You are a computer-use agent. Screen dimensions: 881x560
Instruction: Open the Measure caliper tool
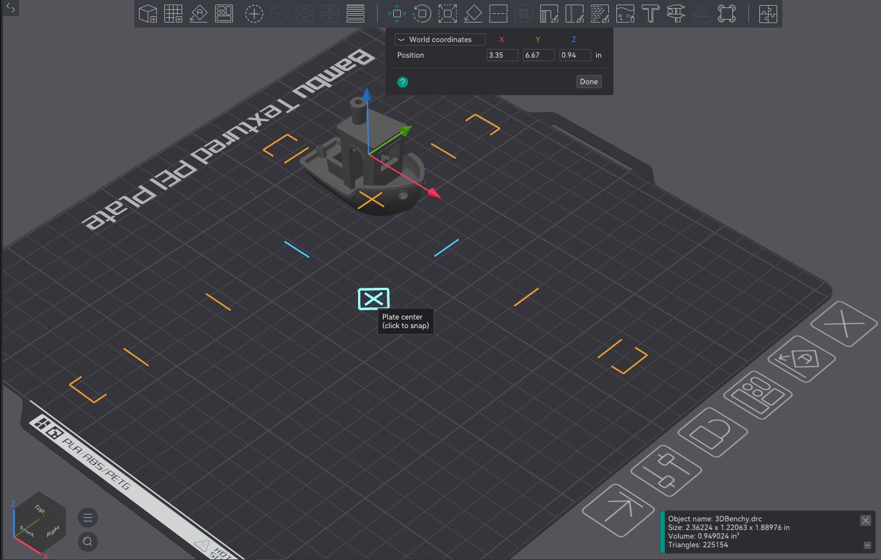pos(676,13)
